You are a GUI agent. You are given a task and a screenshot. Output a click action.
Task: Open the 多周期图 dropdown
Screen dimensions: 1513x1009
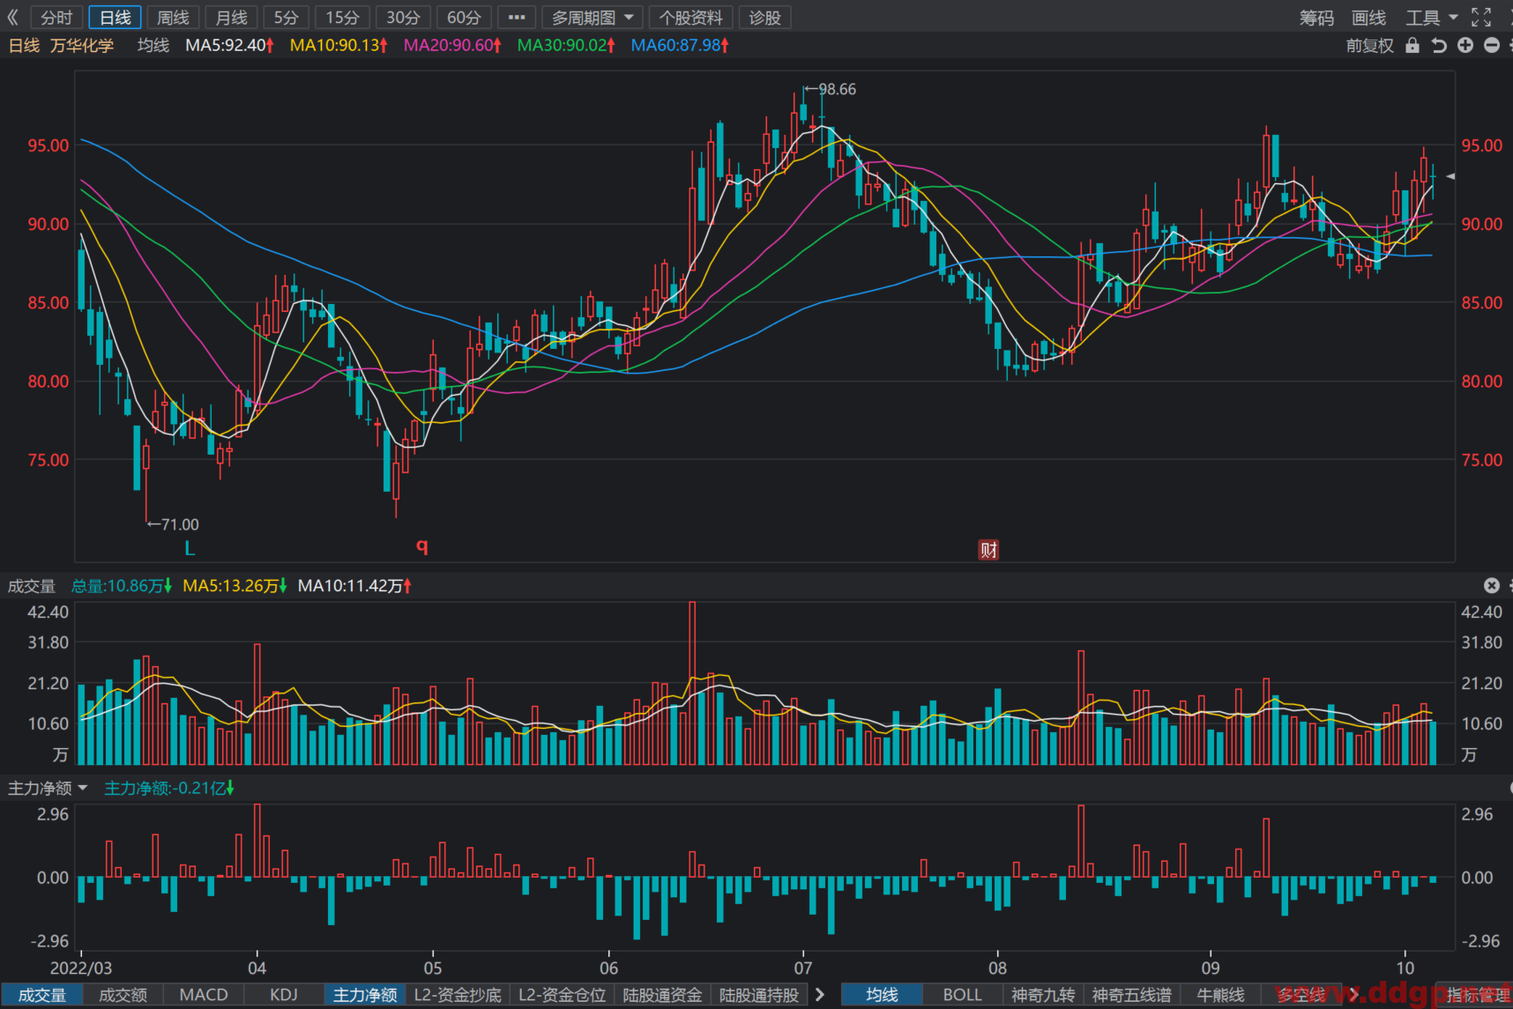tap(593, 18)
